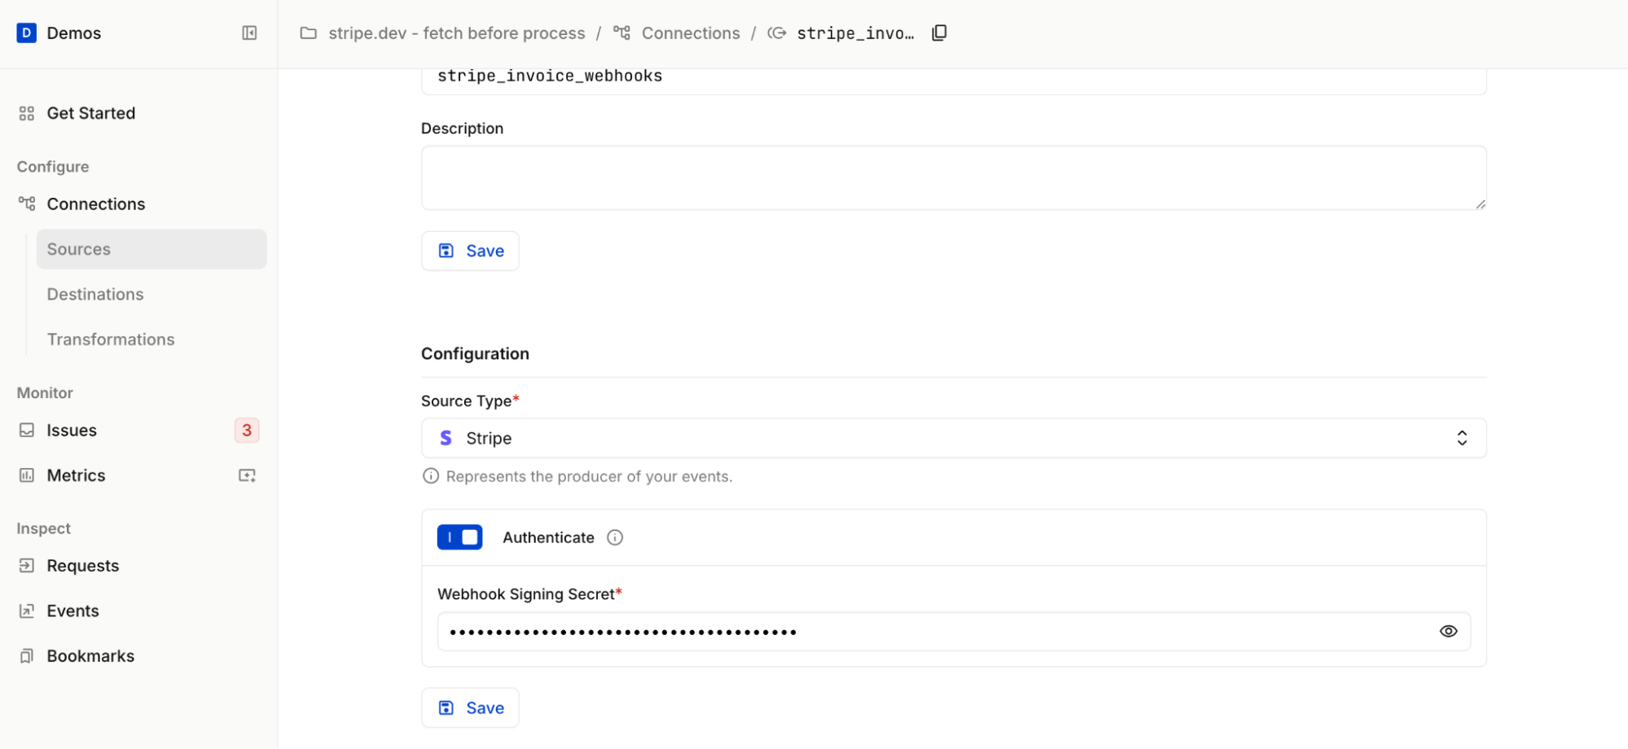Open the Destinations section
This screenshot has width=1628, height=749.
point(95,295)
